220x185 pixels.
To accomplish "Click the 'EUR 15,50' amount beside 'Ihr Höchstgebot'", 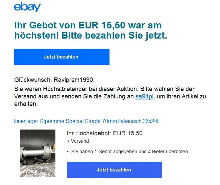I will point(128,133).
